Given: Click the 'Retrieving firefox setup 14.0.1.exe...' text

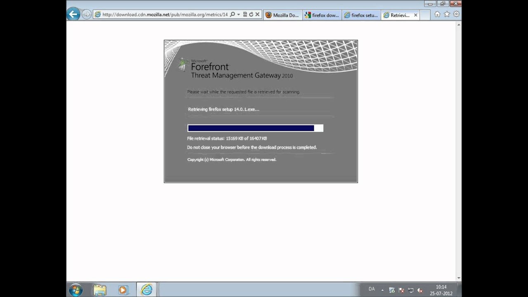Looking at the screenshot, I should click(x=224, y=109).
